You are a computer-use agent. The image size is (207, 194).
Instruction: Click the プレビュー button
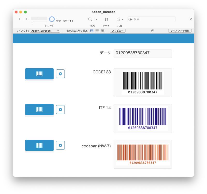[118, 31]
